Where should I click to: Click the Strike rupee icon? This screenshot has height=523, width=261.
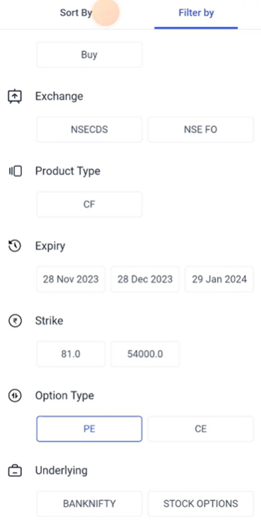pos(15,321)
